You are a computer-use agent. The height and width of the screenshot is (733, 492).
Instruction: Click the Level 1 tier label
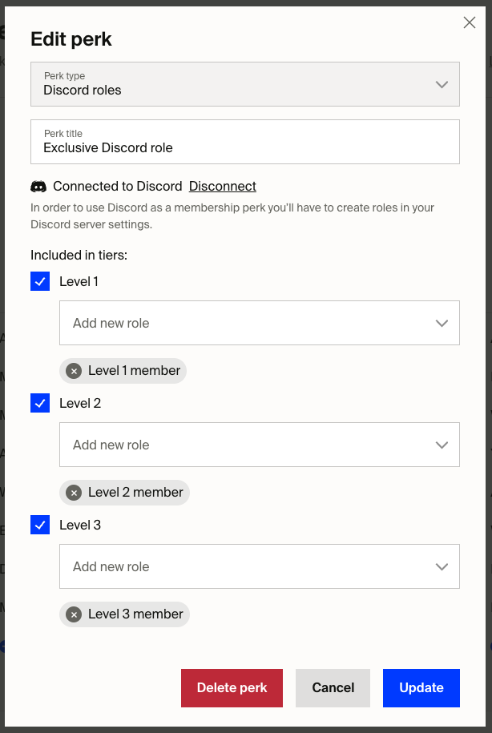[x=79, y=281]
